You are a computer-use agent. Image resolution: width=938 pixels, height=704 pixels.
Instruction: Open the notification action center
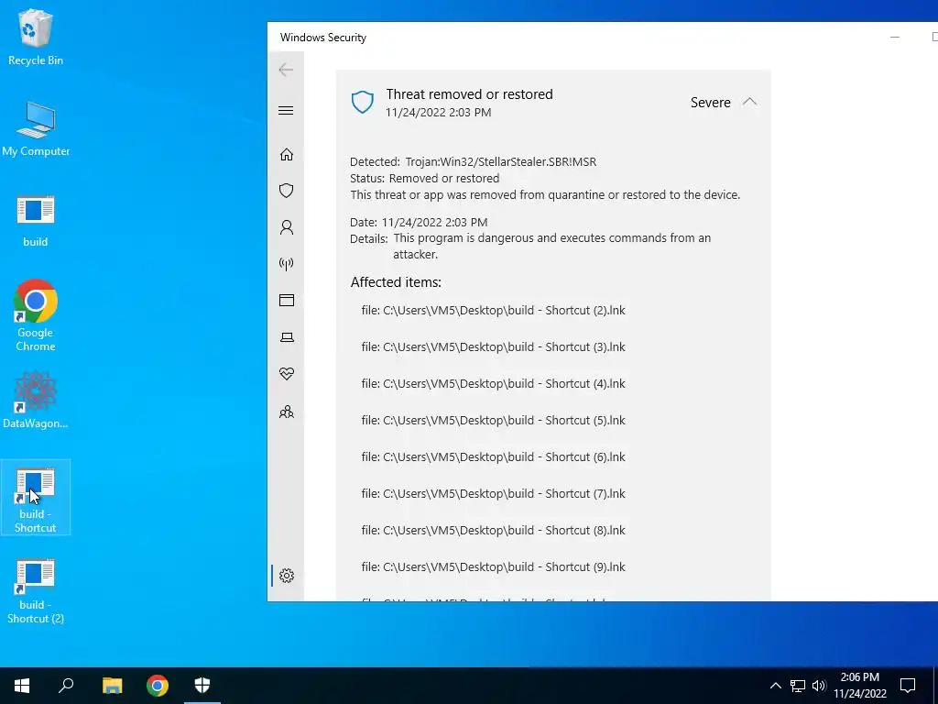click(x=908, y=686)
